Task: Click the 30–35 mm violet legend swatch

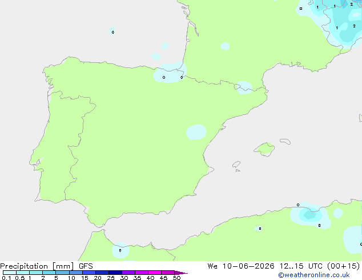Action: pos(128,273)
